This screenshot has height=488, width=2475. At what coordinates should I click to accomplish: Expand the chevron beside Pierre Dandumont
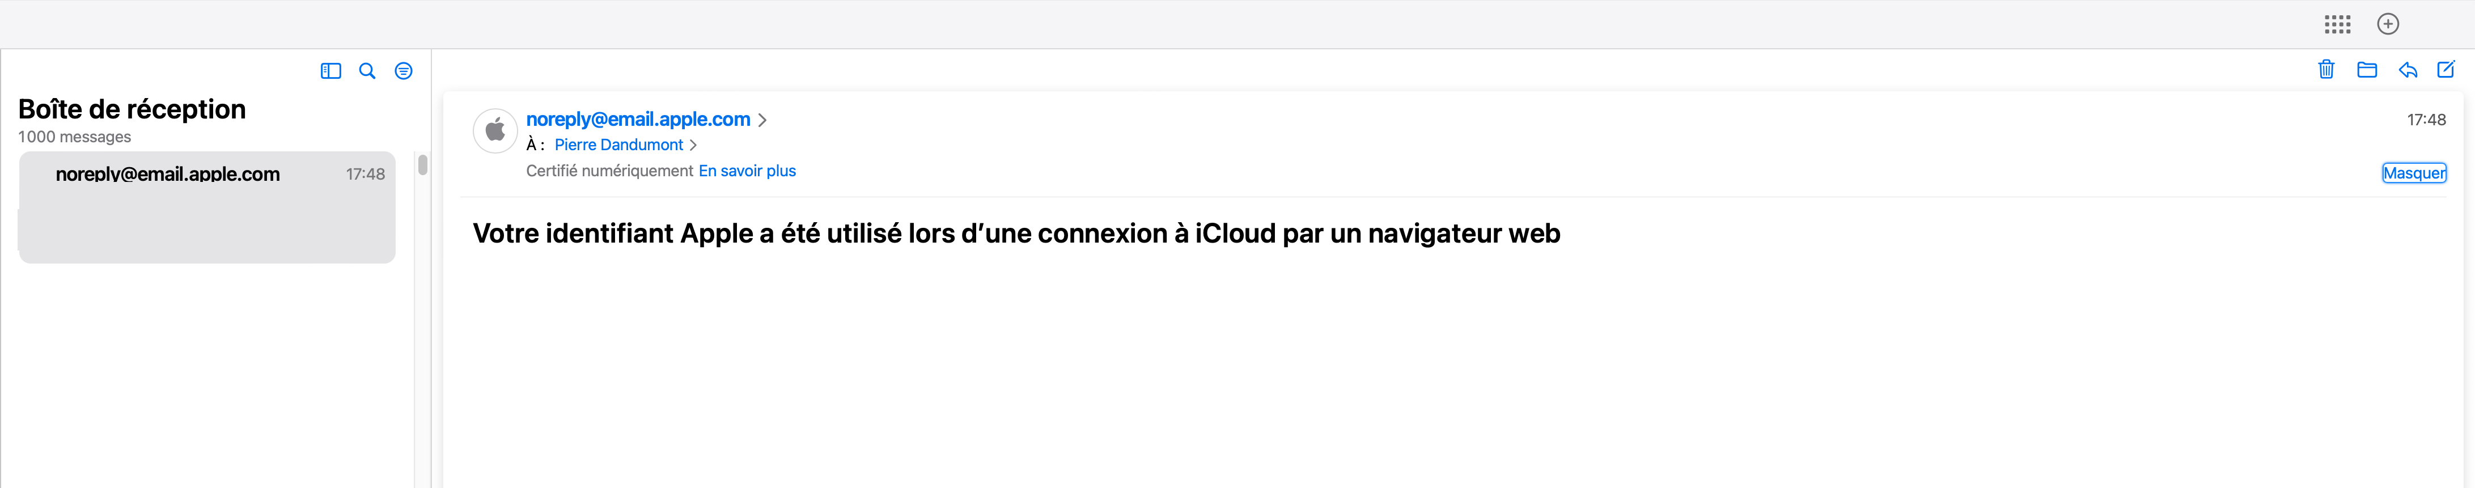693,145
